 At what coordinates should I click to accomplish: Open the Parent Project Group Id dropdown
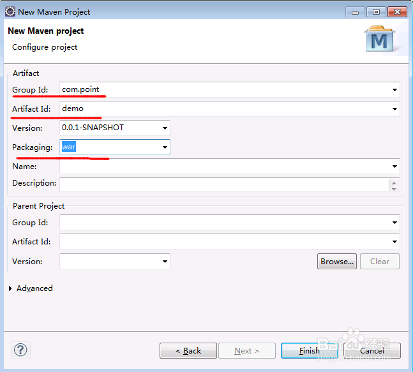[x=394, y=223]
